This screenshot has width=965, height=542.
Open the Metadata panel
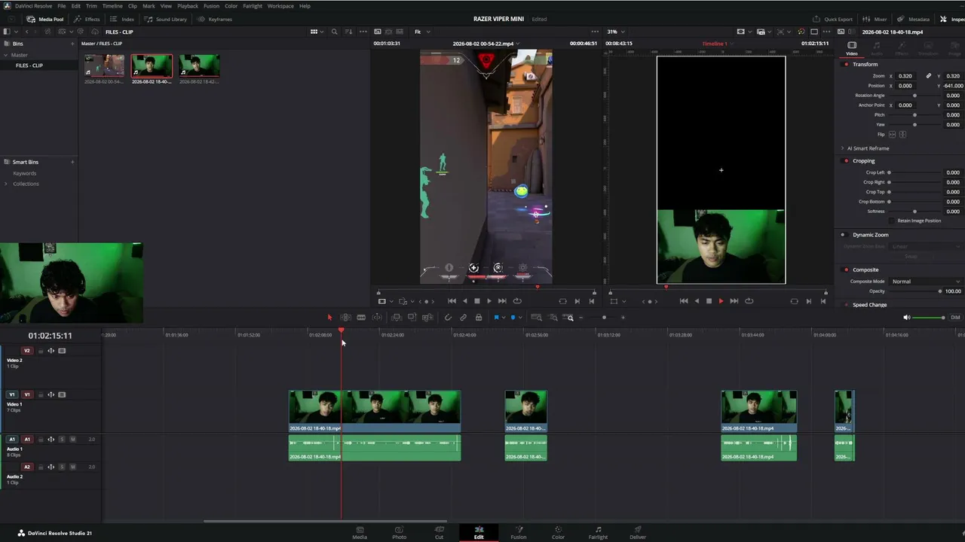click(913, 19)
